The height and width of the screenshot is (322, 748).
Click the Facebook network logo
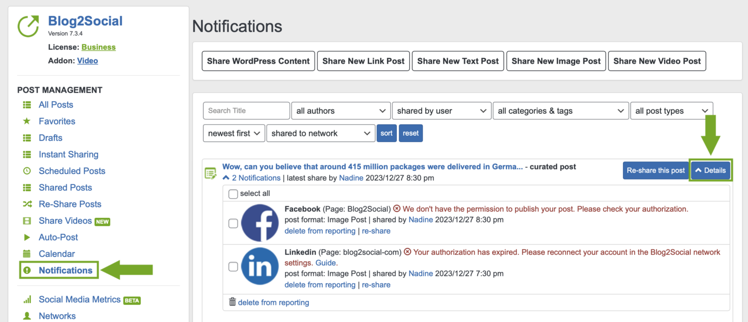point(260,223)
